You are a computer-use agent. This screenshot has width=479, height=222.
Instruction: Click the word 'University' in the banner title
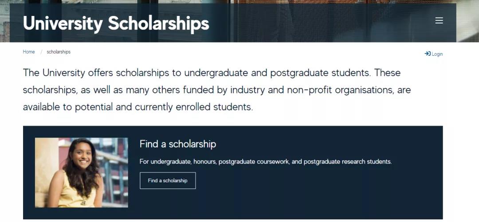pyautogui.click(x=63, y=23)
